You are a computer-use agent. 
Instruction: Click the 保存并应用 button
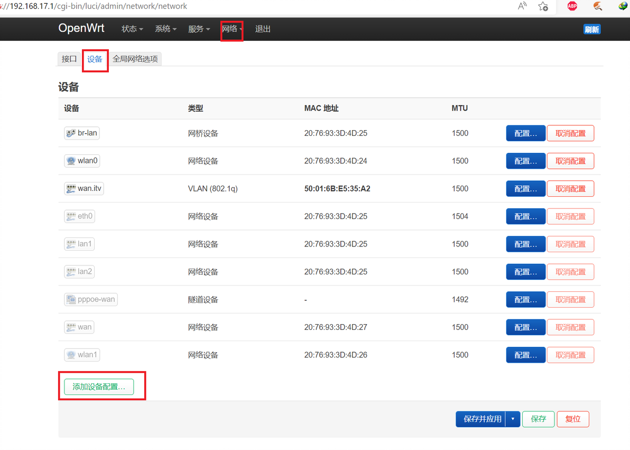[481, 419]
